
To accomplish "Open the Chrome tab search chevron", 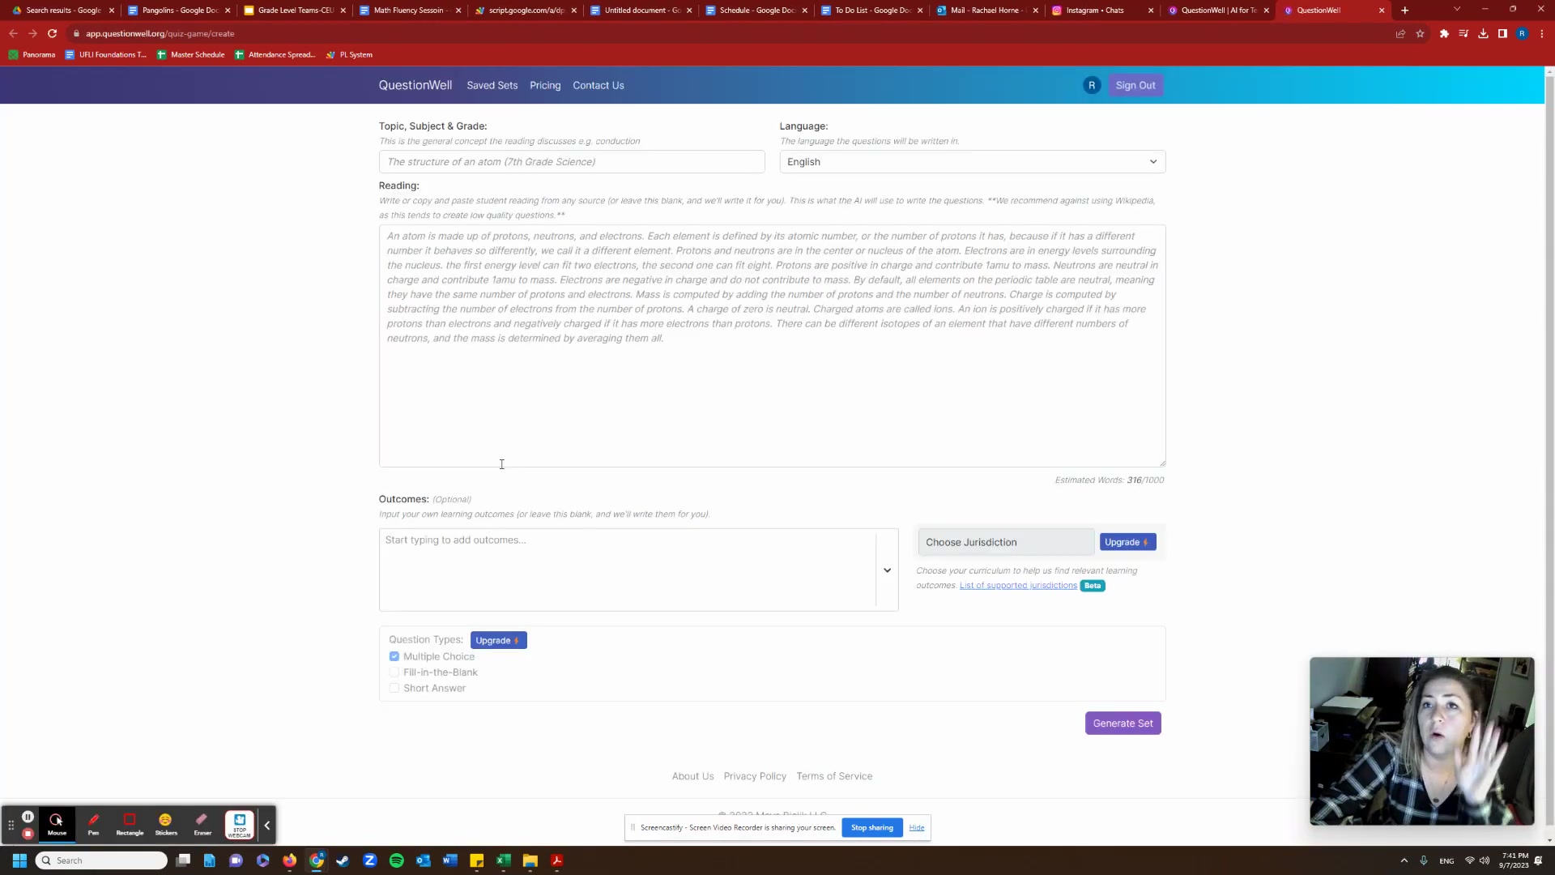I will point(1457,9).
